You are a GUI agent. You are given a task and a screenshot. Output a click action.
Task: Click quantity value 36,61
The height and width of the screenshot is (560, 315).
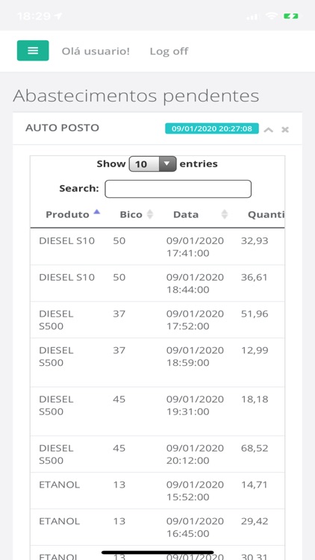255,277
